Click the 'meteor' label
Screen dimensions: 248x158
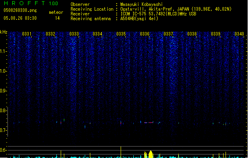[x=56, y=12]
